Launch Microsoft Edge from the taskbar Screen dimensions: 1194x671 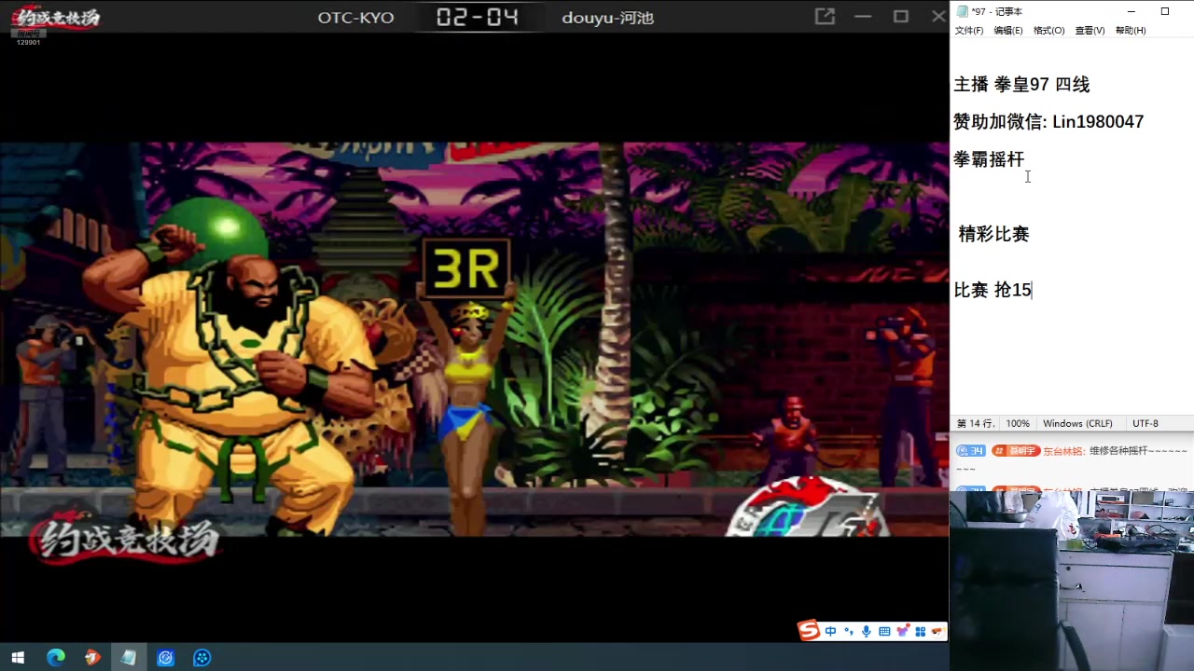[x=56, y=658]
